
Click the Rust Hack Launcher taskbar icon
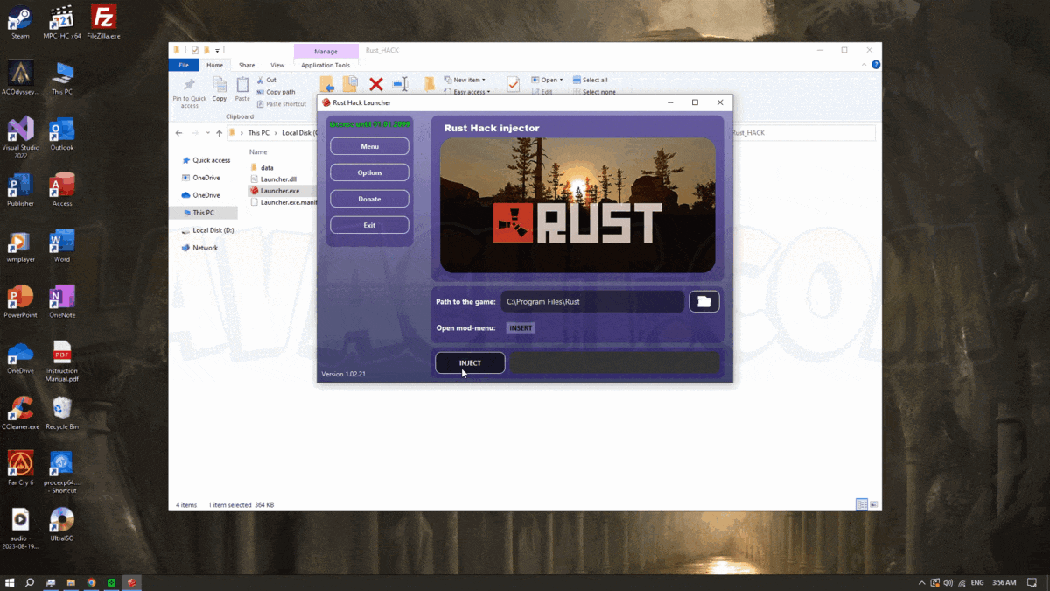pos(132,581)
